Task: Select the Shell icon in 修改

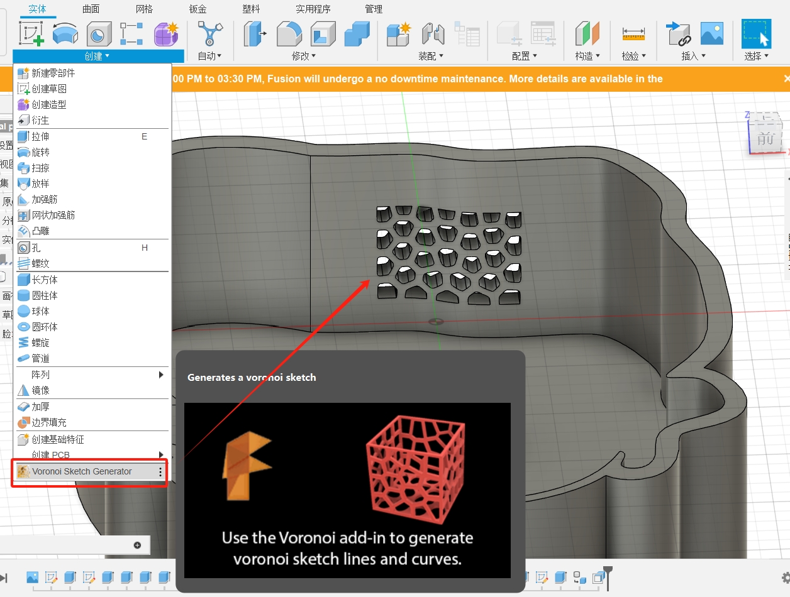Action: coord(323,34)
